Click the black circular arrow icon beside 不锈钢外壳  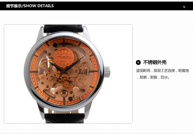[138, 62]
